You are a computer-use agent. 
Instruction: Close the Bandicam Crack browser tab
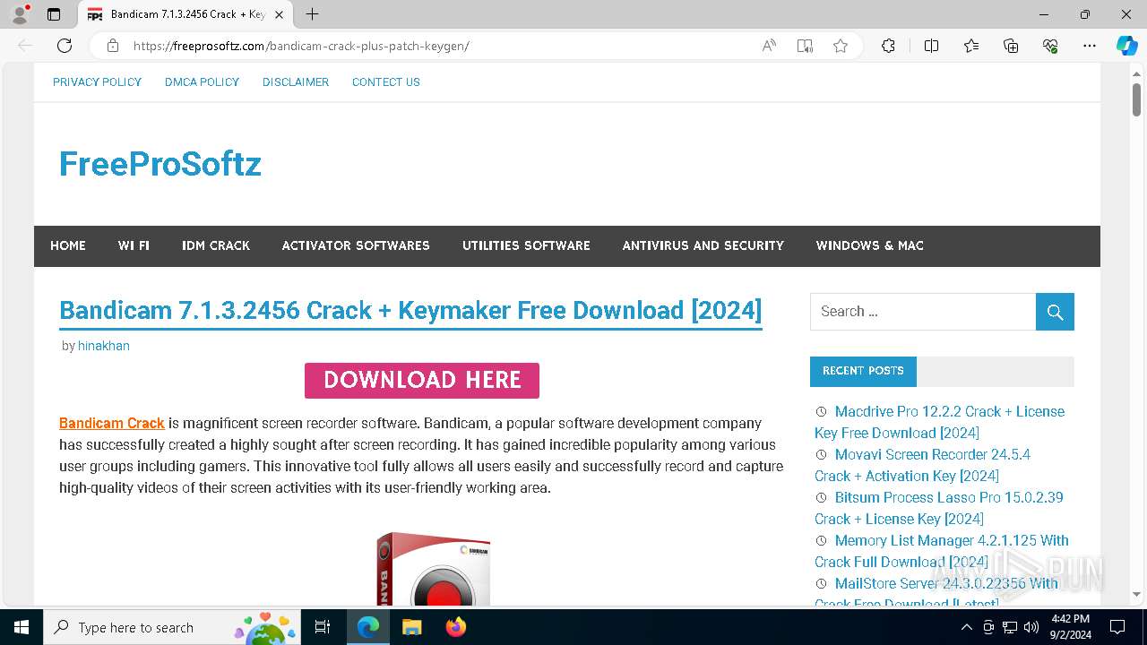pos(280,14)
